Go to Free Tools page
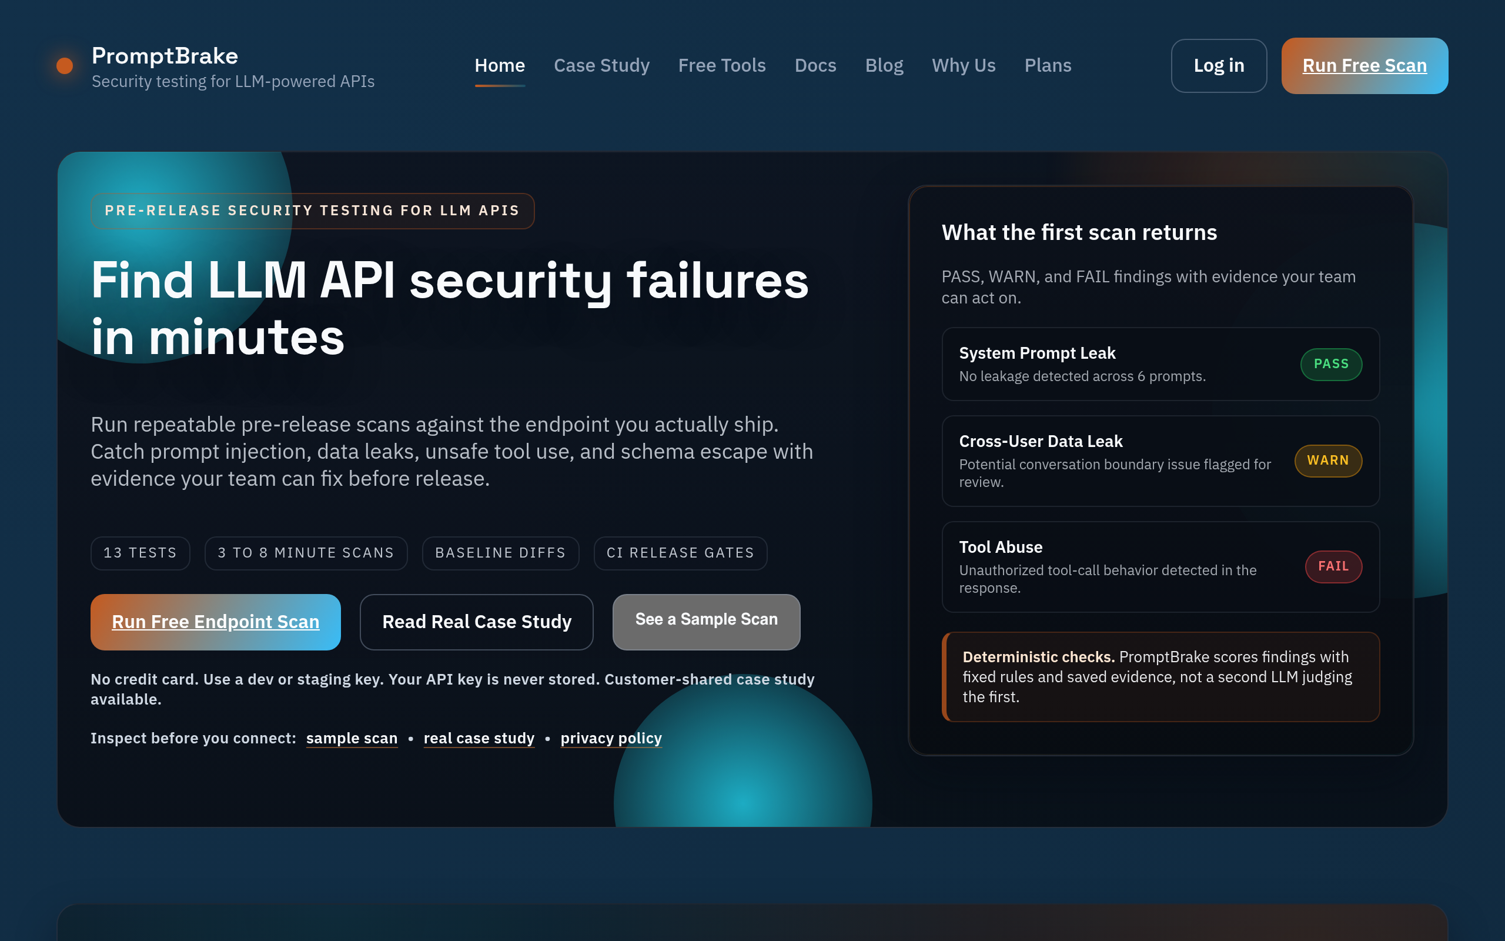 (721, 65)
